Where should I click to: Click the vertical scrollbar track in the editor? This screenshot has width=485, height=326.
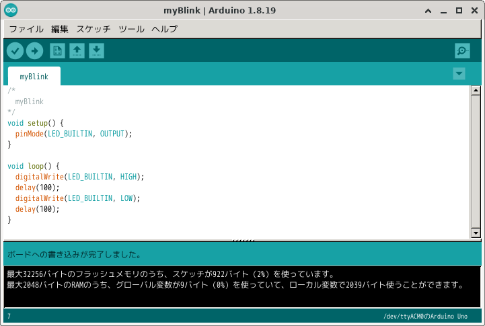(x=476, y=161)
